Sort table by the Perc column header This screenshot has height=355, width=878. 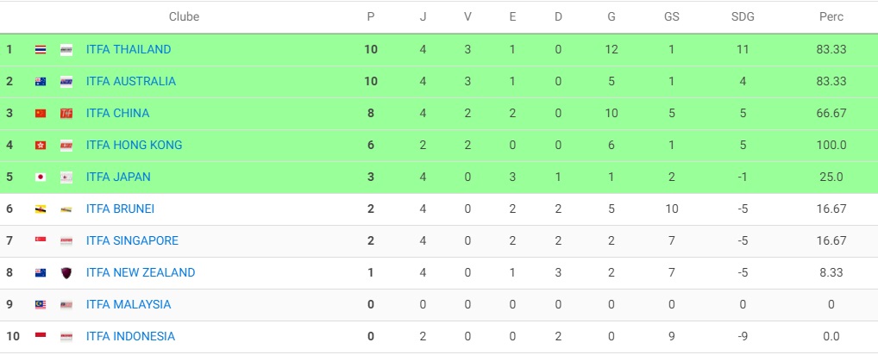(831, 16)
